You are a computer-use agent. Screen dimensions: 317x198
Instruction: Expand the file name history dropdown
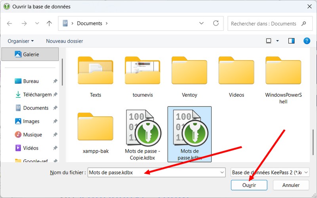[222, 172]
